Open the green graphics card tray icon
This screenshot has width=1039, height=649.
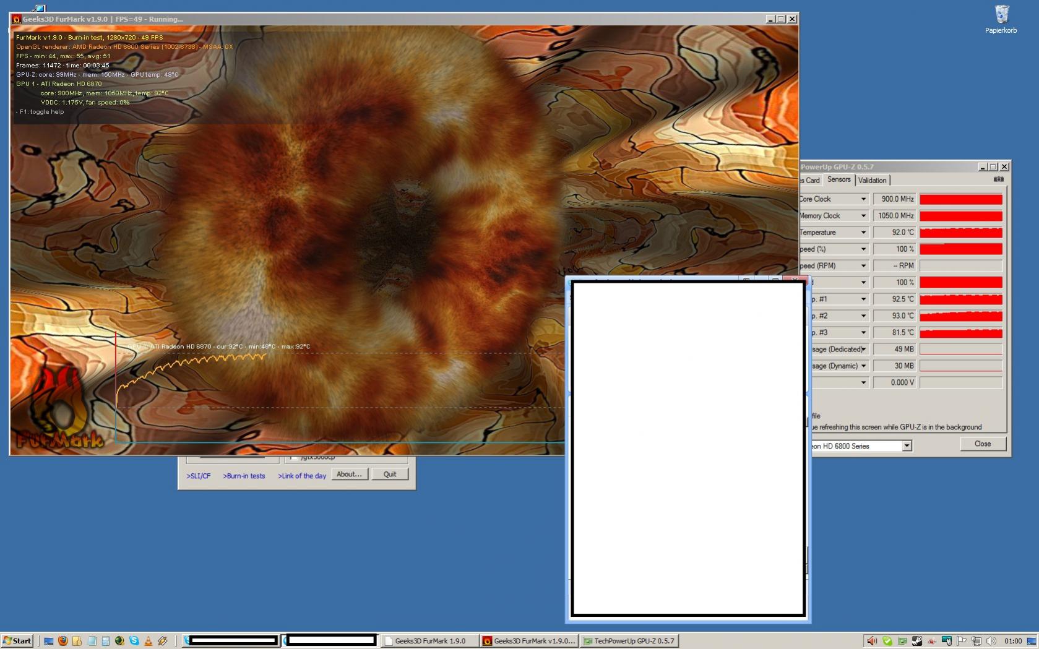tap(902, 641)
